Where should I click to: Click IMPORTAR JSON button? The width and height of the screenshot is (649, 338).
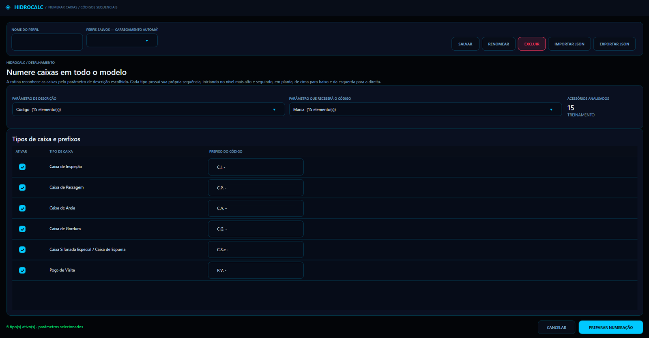pos(569,44)
